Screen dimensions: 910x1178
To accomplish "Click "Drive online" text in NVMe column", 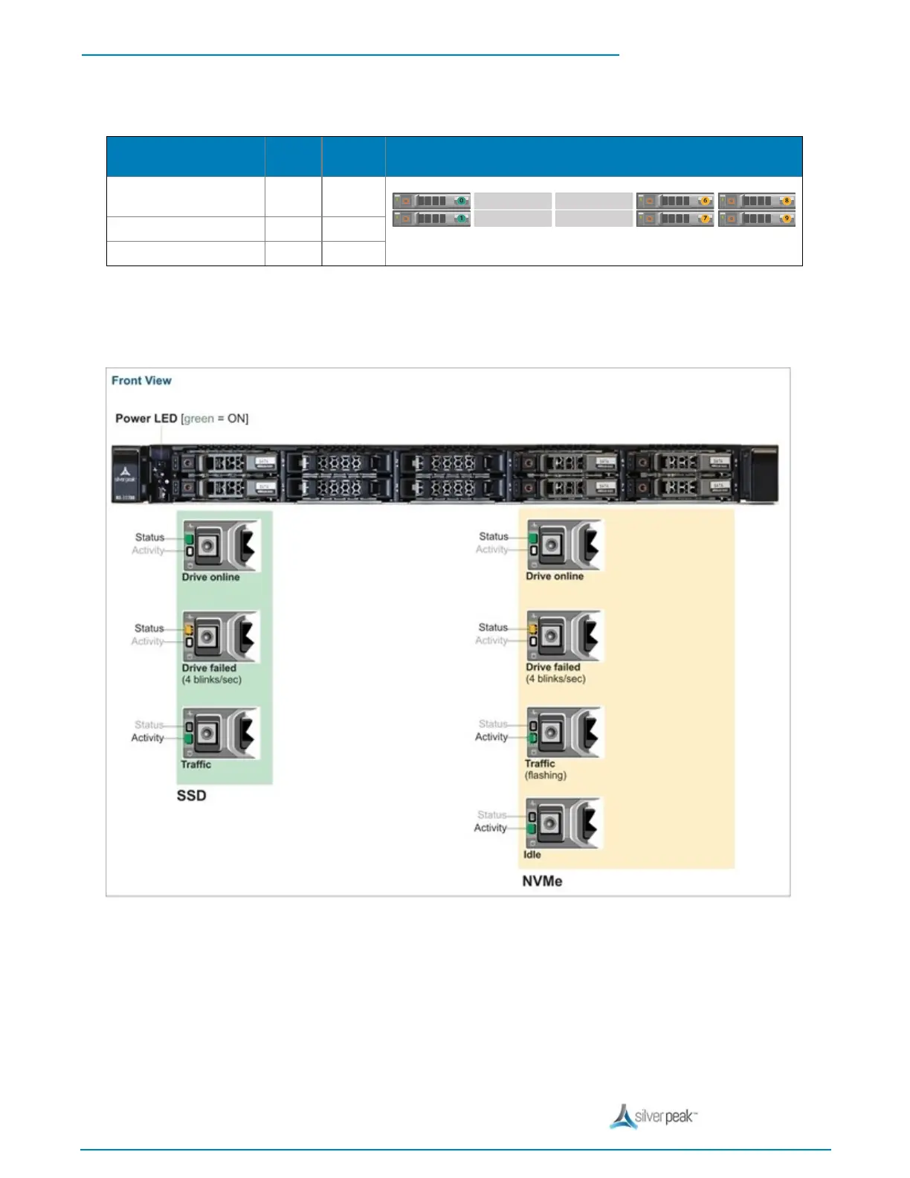I will click(x=555, y=576).
